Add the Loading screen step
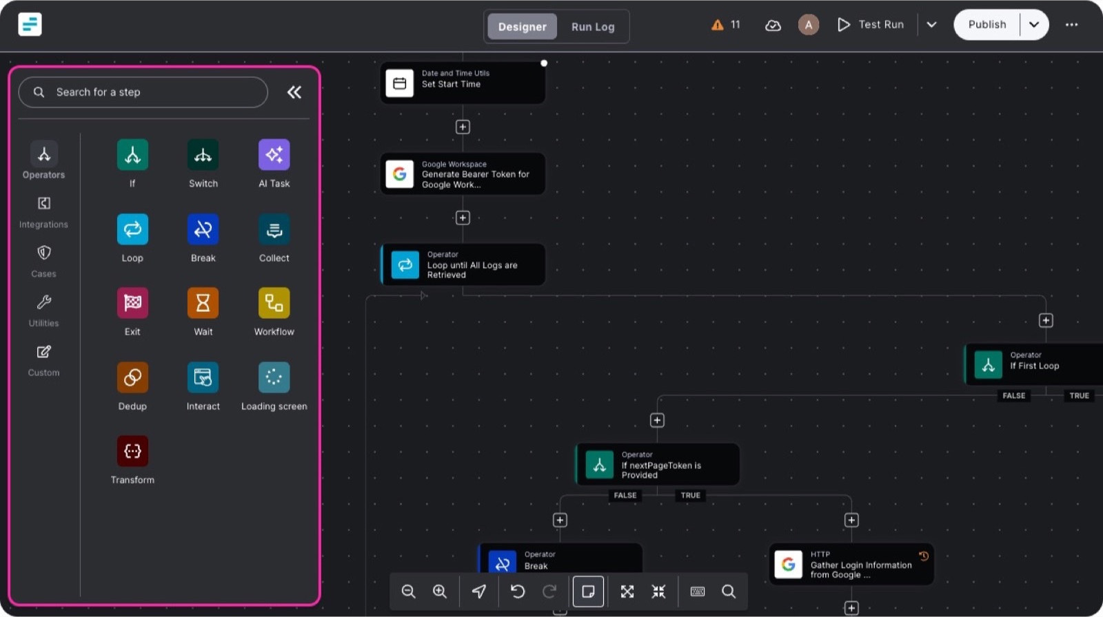1103x617 pixels. tap(274, 377)
